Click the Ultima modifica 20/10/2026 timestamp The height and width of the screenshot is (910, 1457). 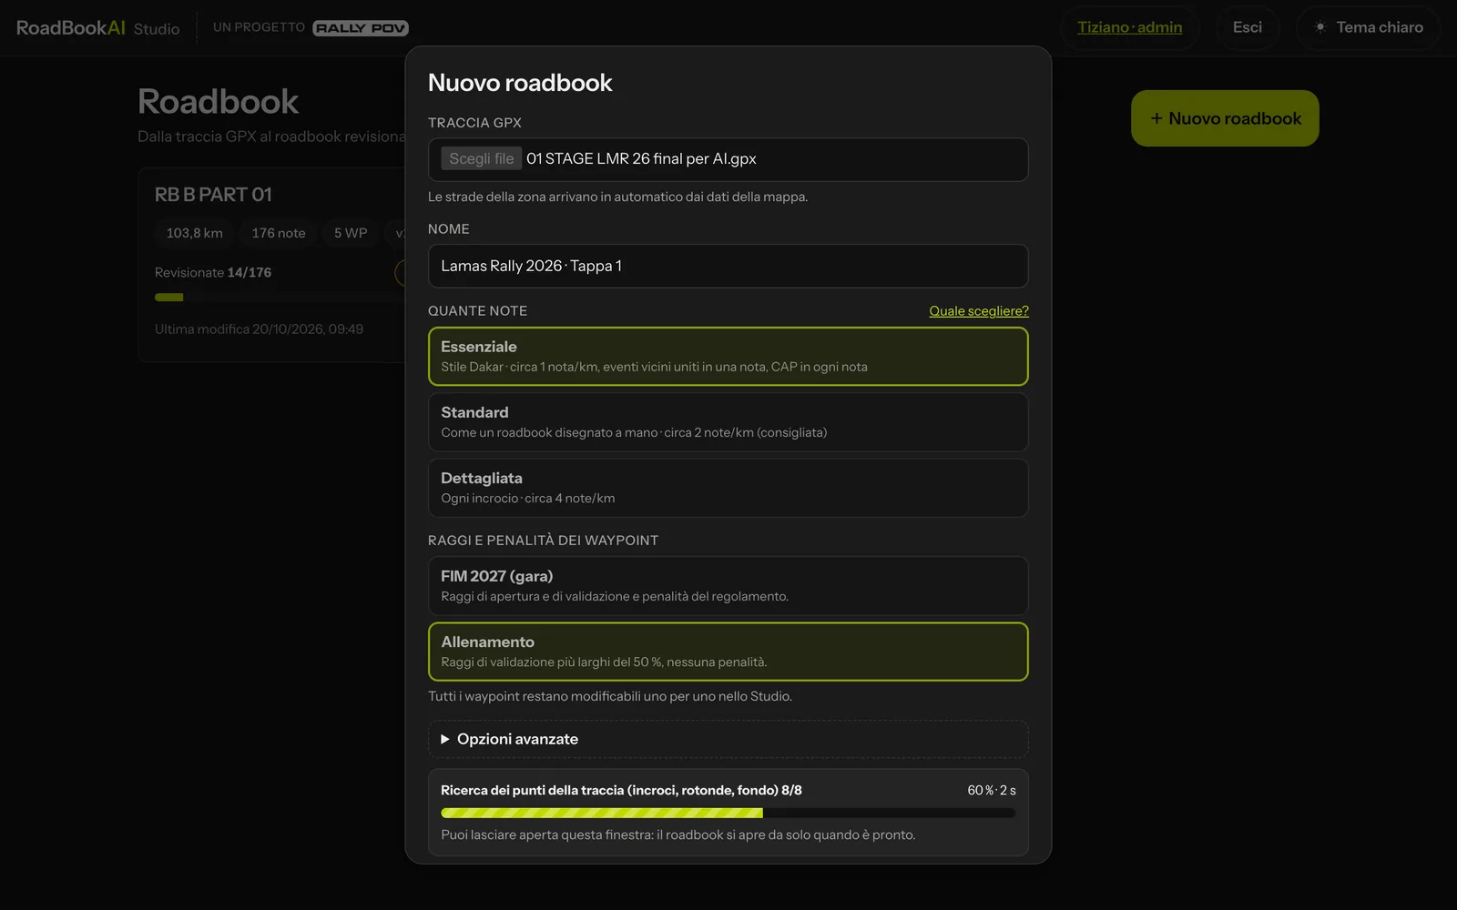pyautogui.click(x=259, y=329)
